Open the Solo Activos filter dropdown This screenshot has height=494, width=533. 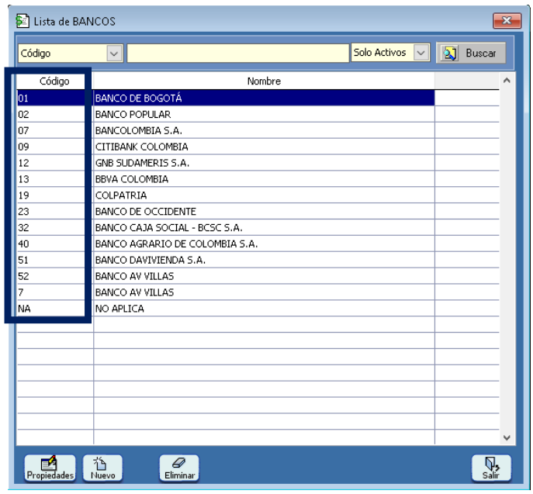tap(421, 53)
